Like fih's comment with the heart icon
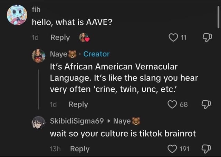 pos(173,37)
